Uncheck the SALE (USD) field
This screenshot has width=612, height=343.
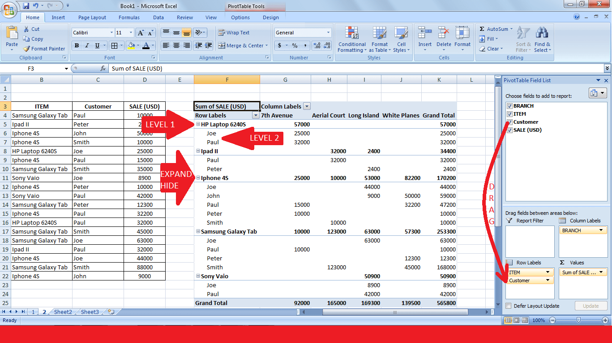click(x=509, y=130)
